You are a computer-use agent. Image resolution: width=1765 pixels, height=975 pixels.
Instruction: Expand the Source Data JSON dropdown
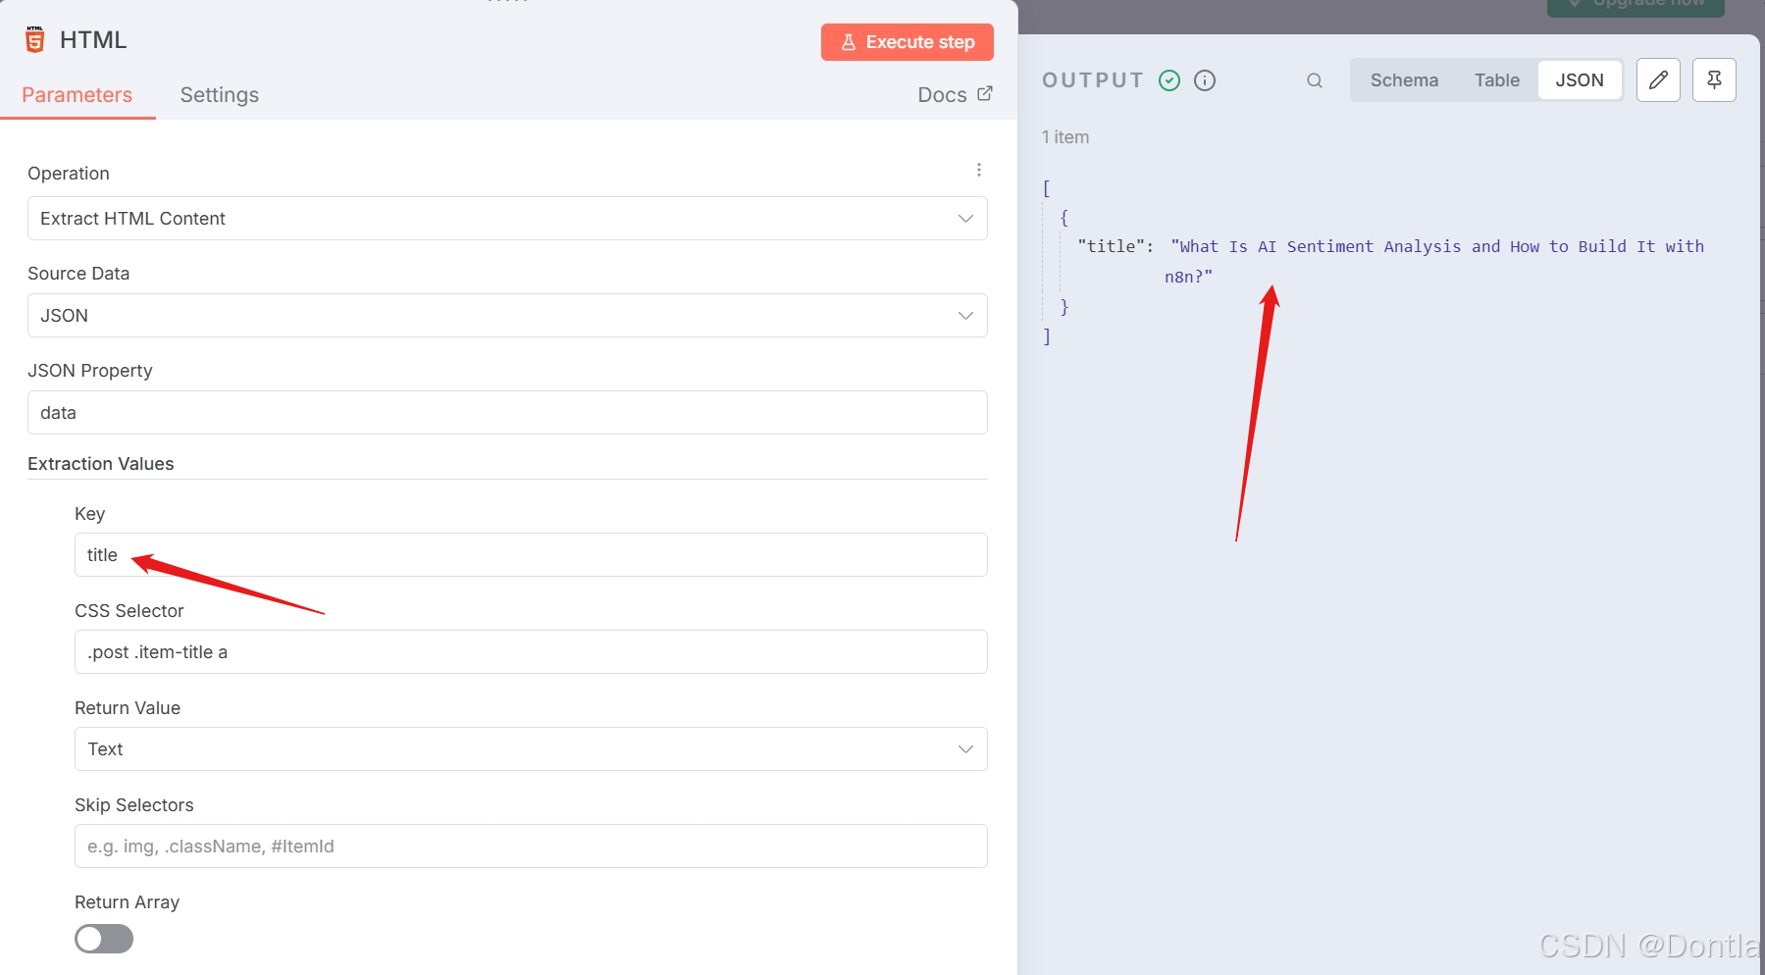(507, 316)
